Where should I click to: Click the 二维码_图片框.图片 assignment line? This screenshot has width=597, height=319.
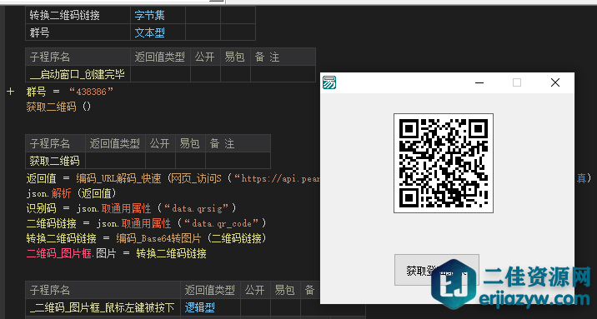pos(116,253)
